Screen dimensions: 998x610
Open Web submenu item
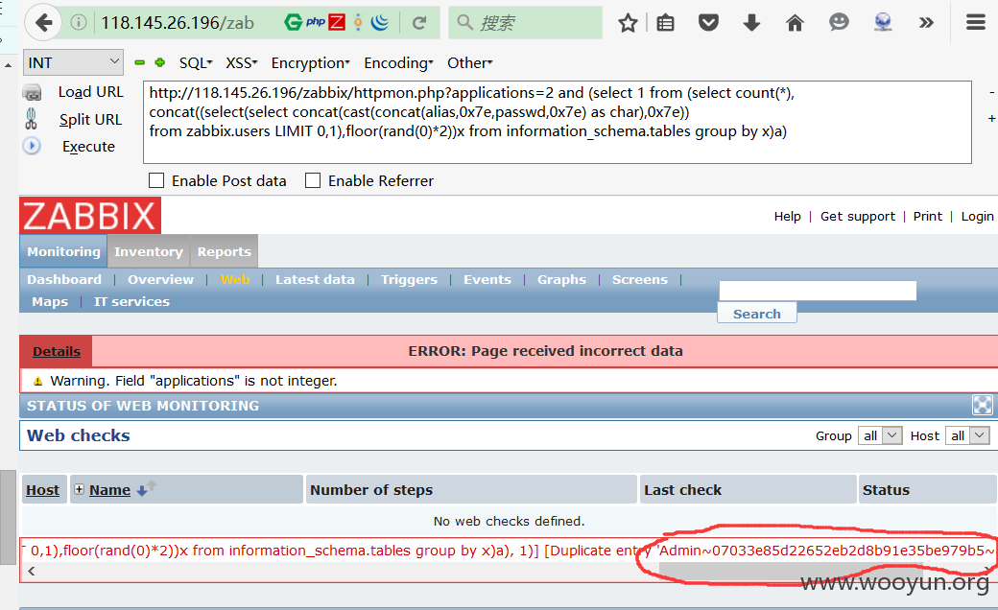tap(235, 279)
